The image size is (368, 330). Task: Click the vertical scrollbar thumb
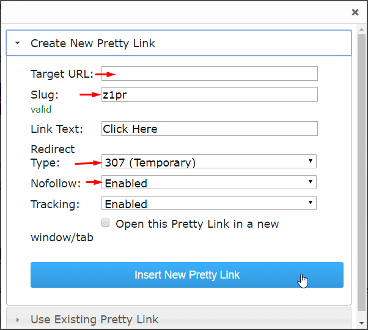click(x=361, y=173)
